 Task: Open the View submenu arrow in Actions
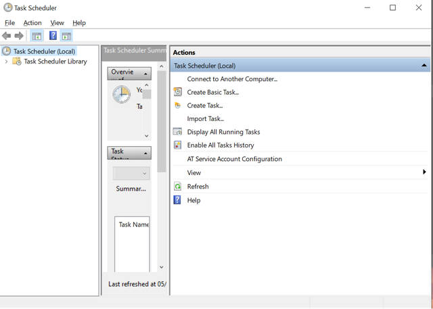(424, 172)
